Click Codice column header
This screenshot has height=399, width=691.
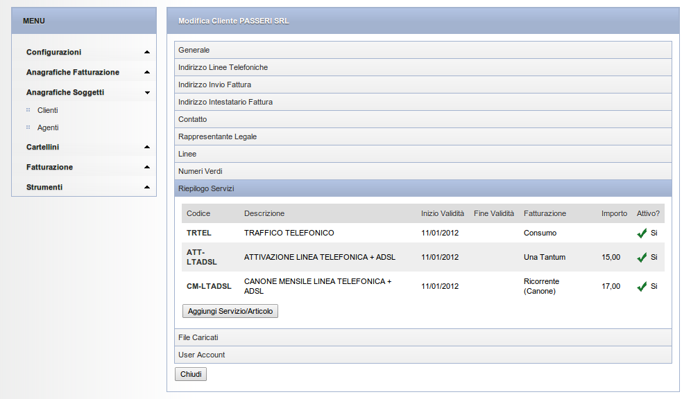[x=198, y=213]
